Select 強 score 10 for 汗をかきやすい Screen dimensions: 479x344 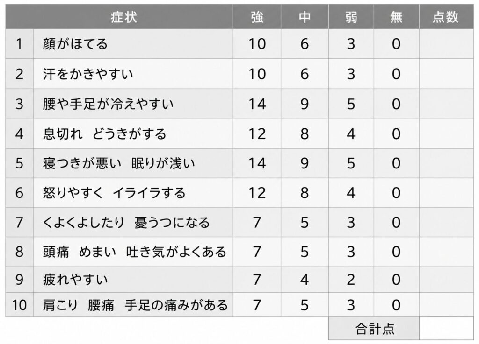tap(257, 74)
